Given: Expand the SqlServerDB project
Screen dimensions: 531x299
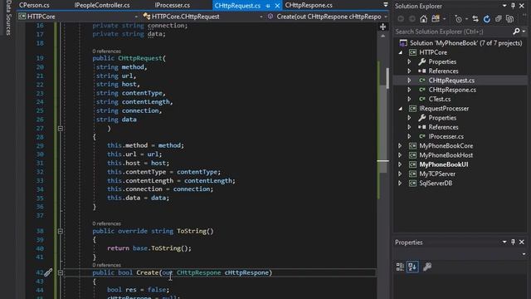Looking at the screenshot, I should coord(400,183).
